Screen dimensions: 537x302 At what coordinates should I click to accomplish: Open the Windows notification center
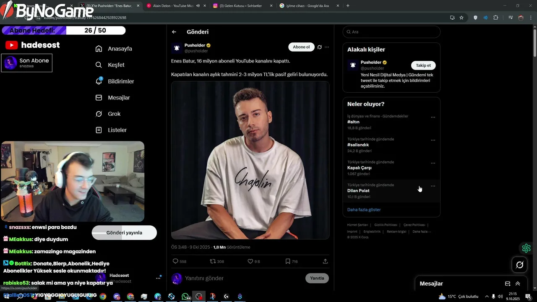[528, 297]
